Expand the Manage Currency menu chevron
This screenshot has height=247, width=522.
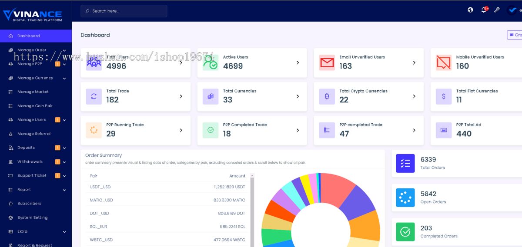pos(64,78)
